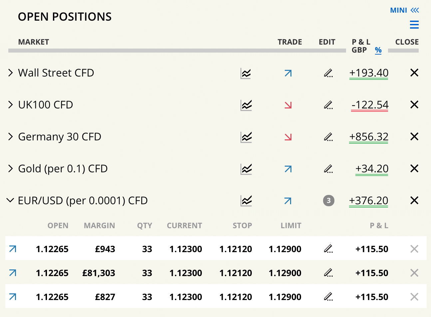
Task: Expand the Germany 30 CFD row
Action: (x=11, y=137)
